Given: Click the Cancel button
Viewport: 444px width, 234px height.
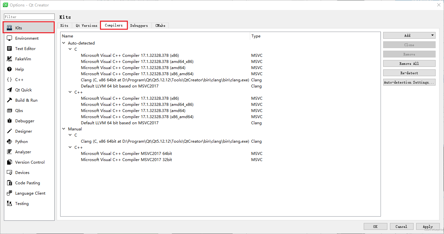Looking at the screenshot, I should tap(402, 227).
